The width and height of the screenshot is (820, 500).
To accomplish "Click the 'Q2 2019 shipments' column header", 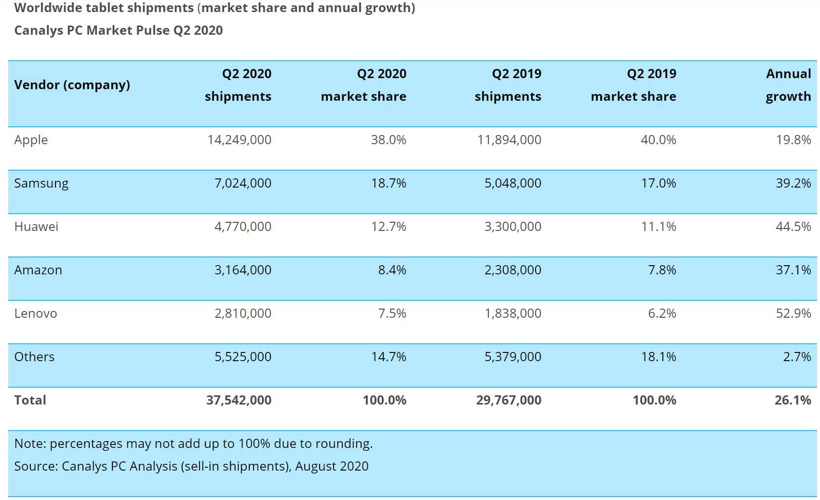I will [508, 85].
